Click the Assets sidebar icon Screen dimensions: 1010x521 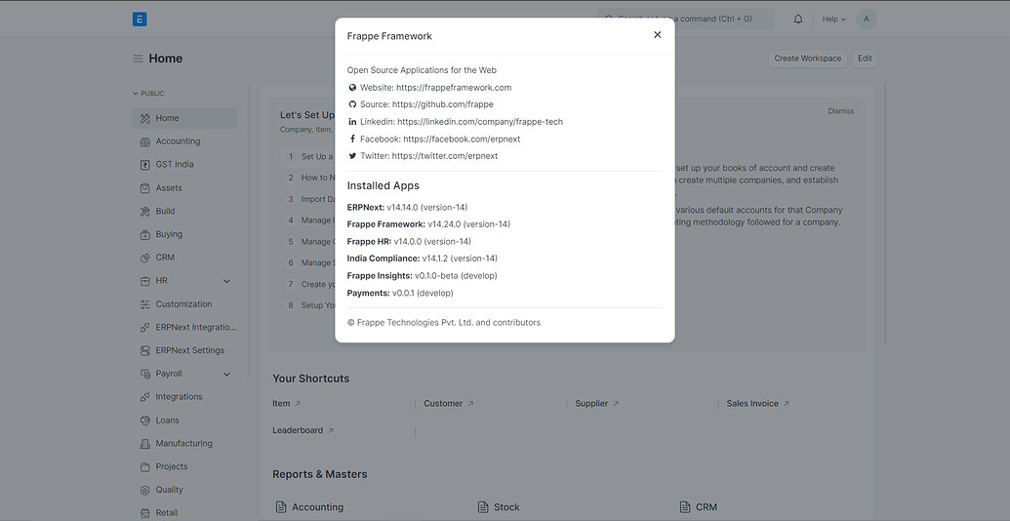[x=145, y=188]
